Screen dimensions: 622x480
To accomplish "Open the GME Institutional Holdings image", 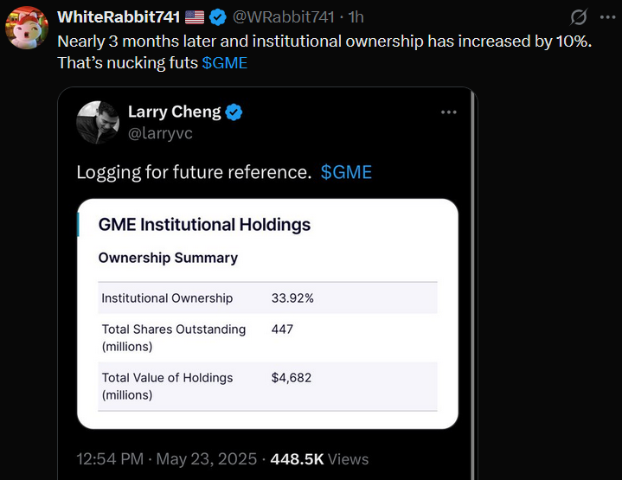I will click(267, 313).
